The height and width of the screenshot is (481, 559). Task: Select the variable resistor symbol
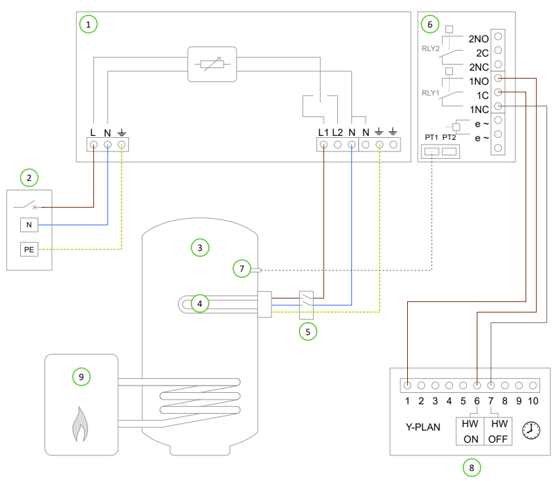coord(212,64)
